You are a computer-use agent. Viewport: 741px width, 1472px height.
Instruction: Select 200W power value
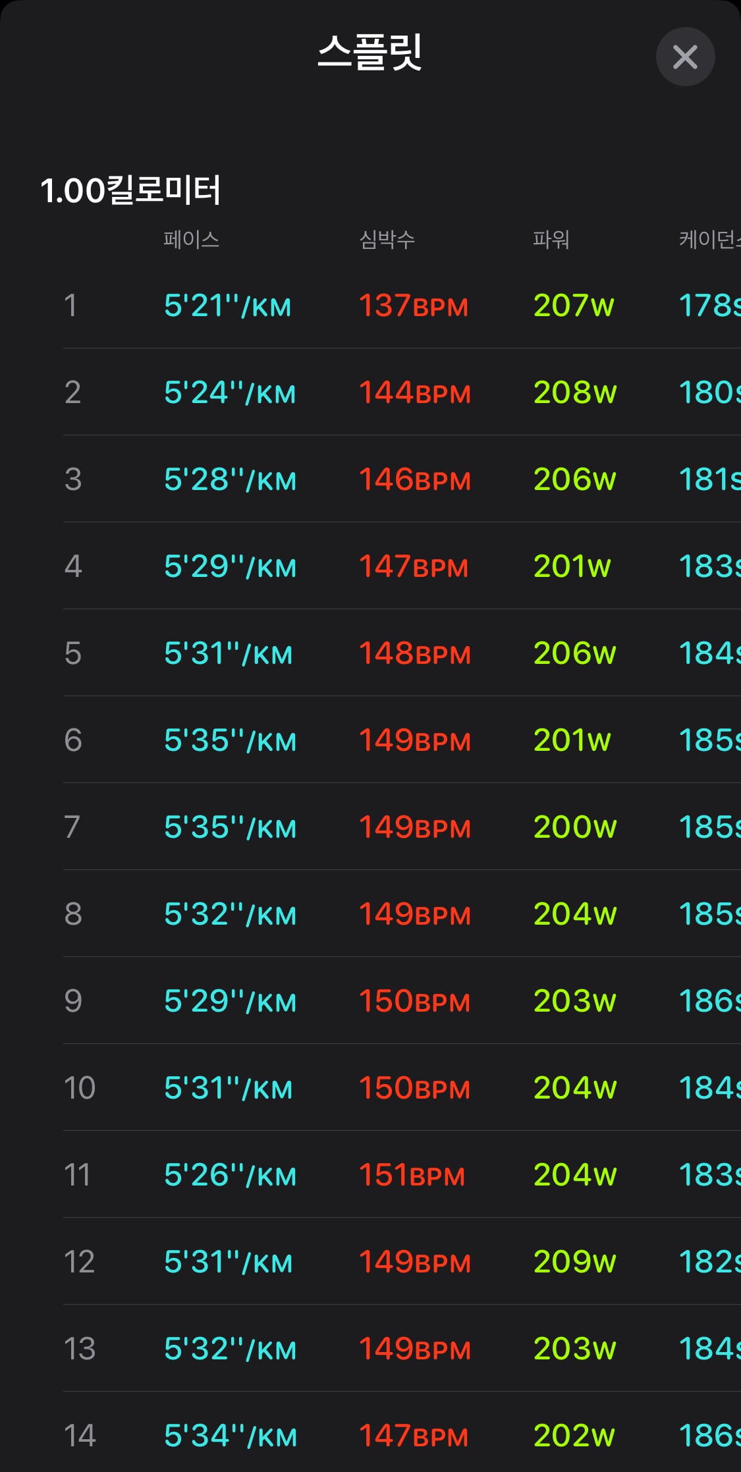(x=575, y=827)
